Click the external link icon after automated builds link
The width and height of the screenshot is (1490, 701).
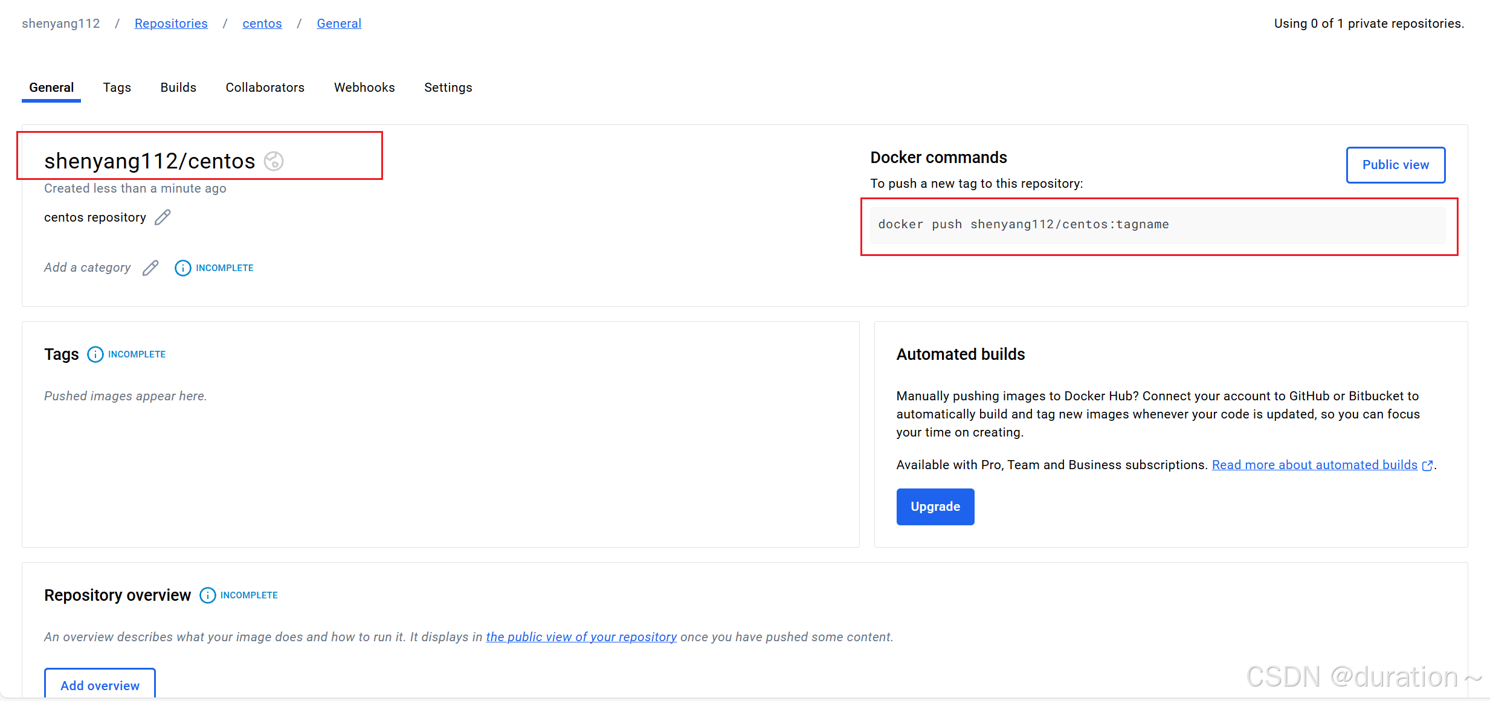click(1427, 466)
